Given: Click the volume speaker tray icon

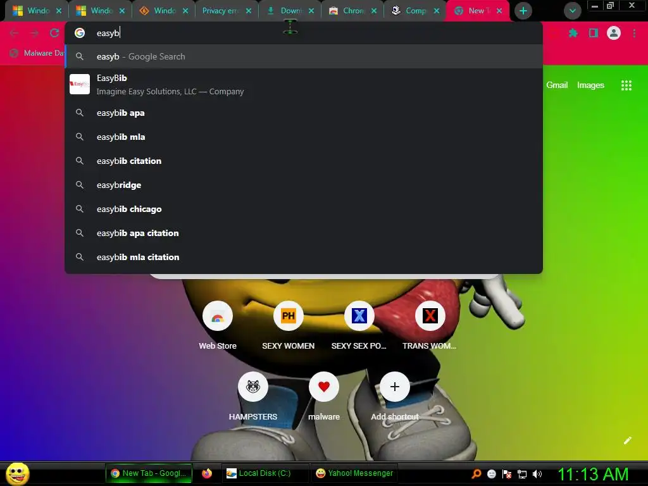Looking at the screenshot, I should (x=537, y=474).
